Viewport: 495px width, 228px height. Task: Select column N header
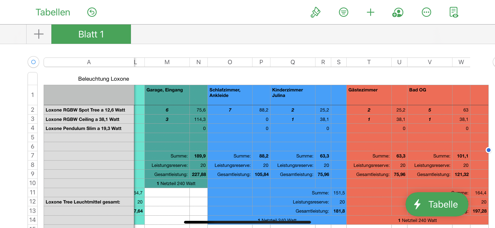199,62
